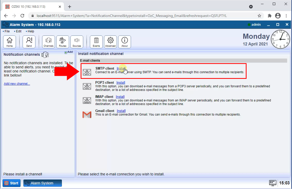Viewport: 292px width, 189px height.
Task: Open the Routes toolbar icon
Action: [x=63, y=42]
